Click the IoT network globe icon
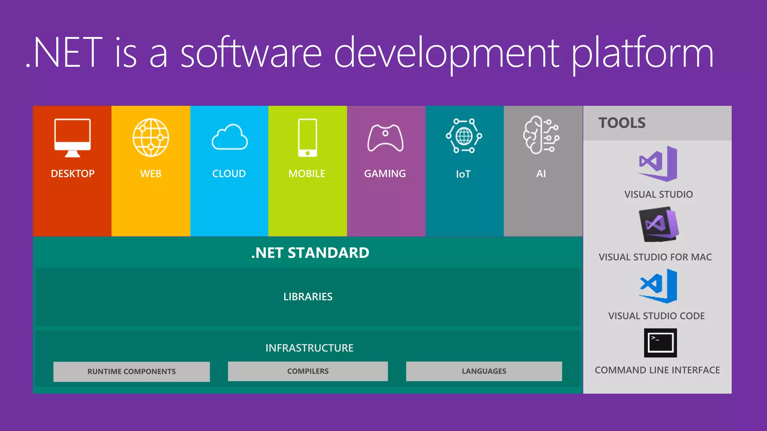The width and height of the screenshot is (767, 431). click(464, 136)
